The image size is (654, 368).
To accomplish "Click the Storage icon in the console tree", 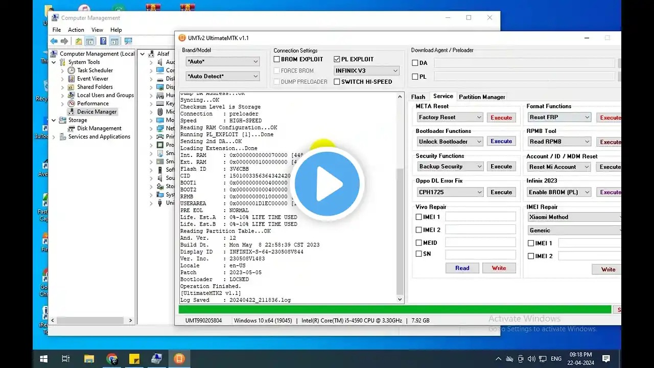I will coord(63,120).
